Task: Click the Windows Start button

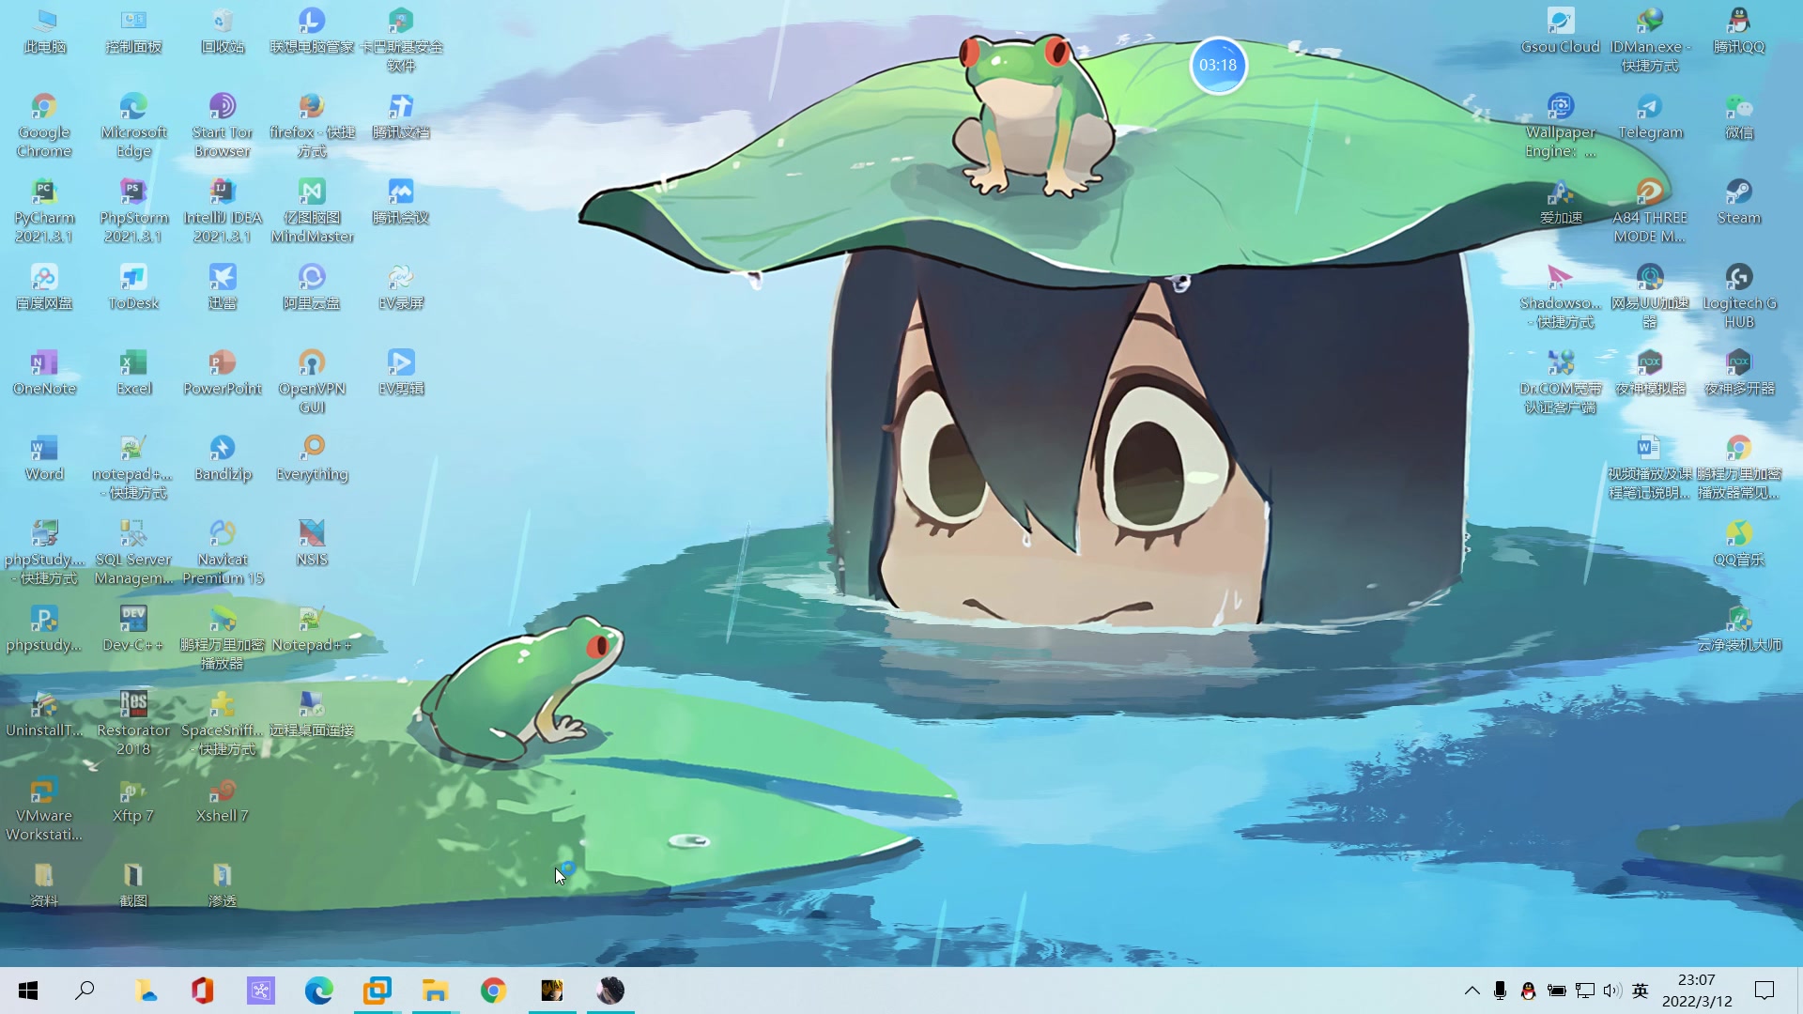Action: pyautogui.click(x=28, y=991)
